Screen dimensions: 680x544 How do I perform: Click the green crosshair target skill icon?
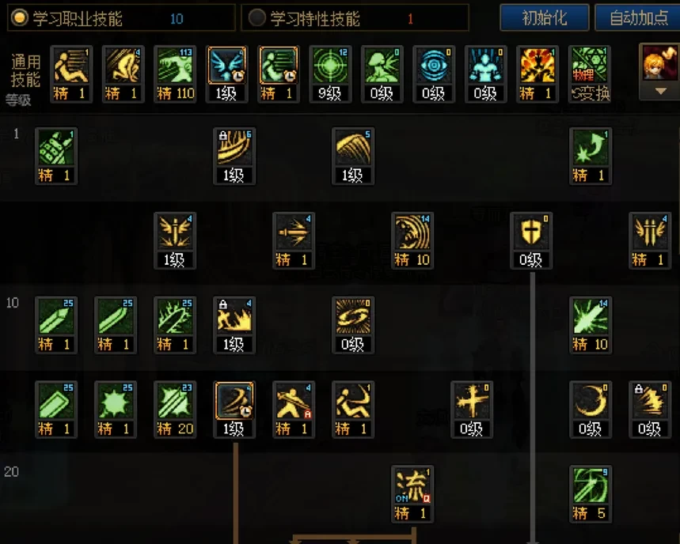[330, 74]
